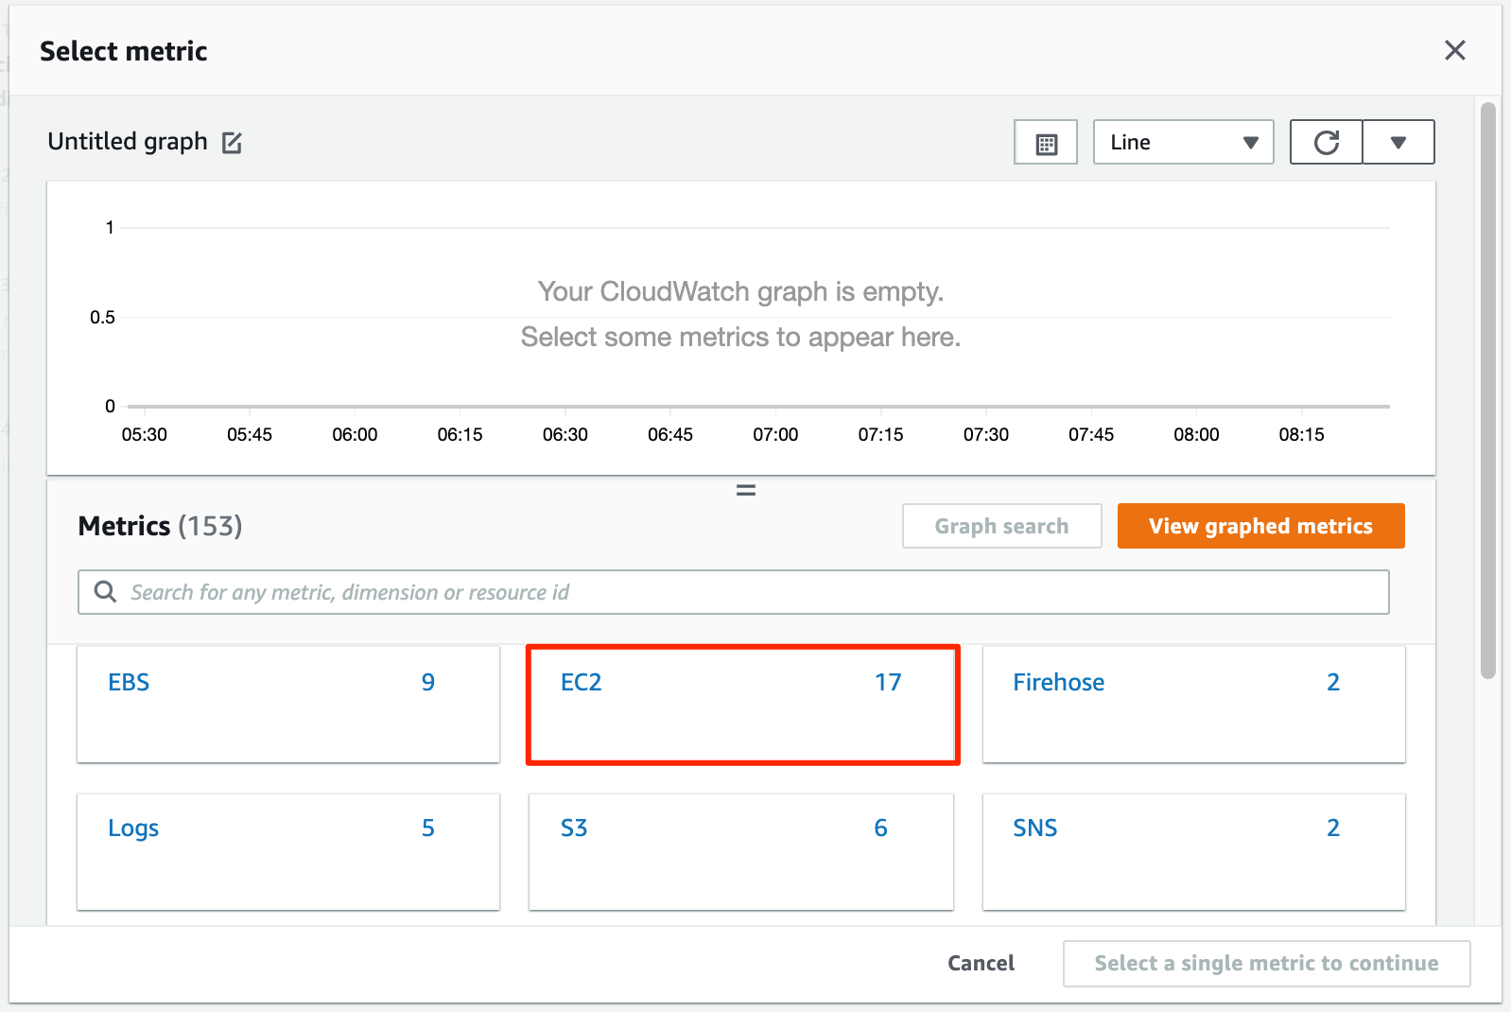Image resolution: width=1511 pixels, height=1012 pixels.
Task: Edit the Untitled graph title pencil icon
Action: 232,143
